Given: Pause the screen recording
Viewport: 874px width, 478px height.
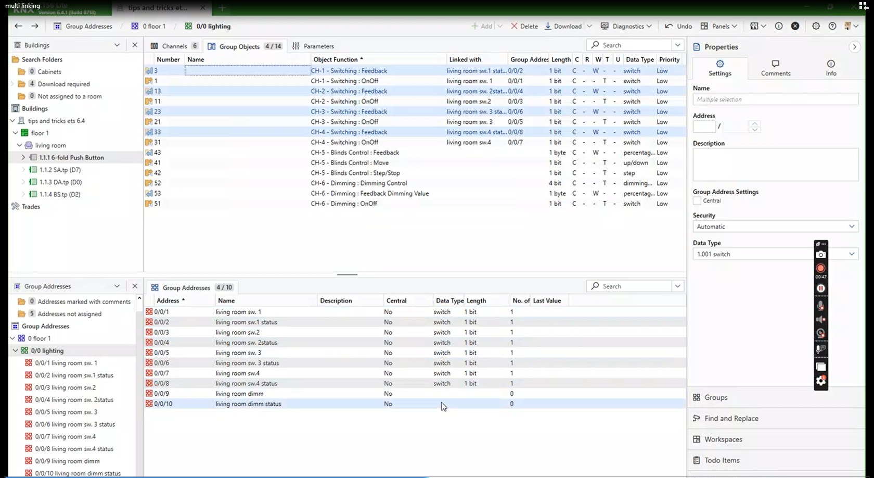Looking at the screenshot, I should point(821,288).
